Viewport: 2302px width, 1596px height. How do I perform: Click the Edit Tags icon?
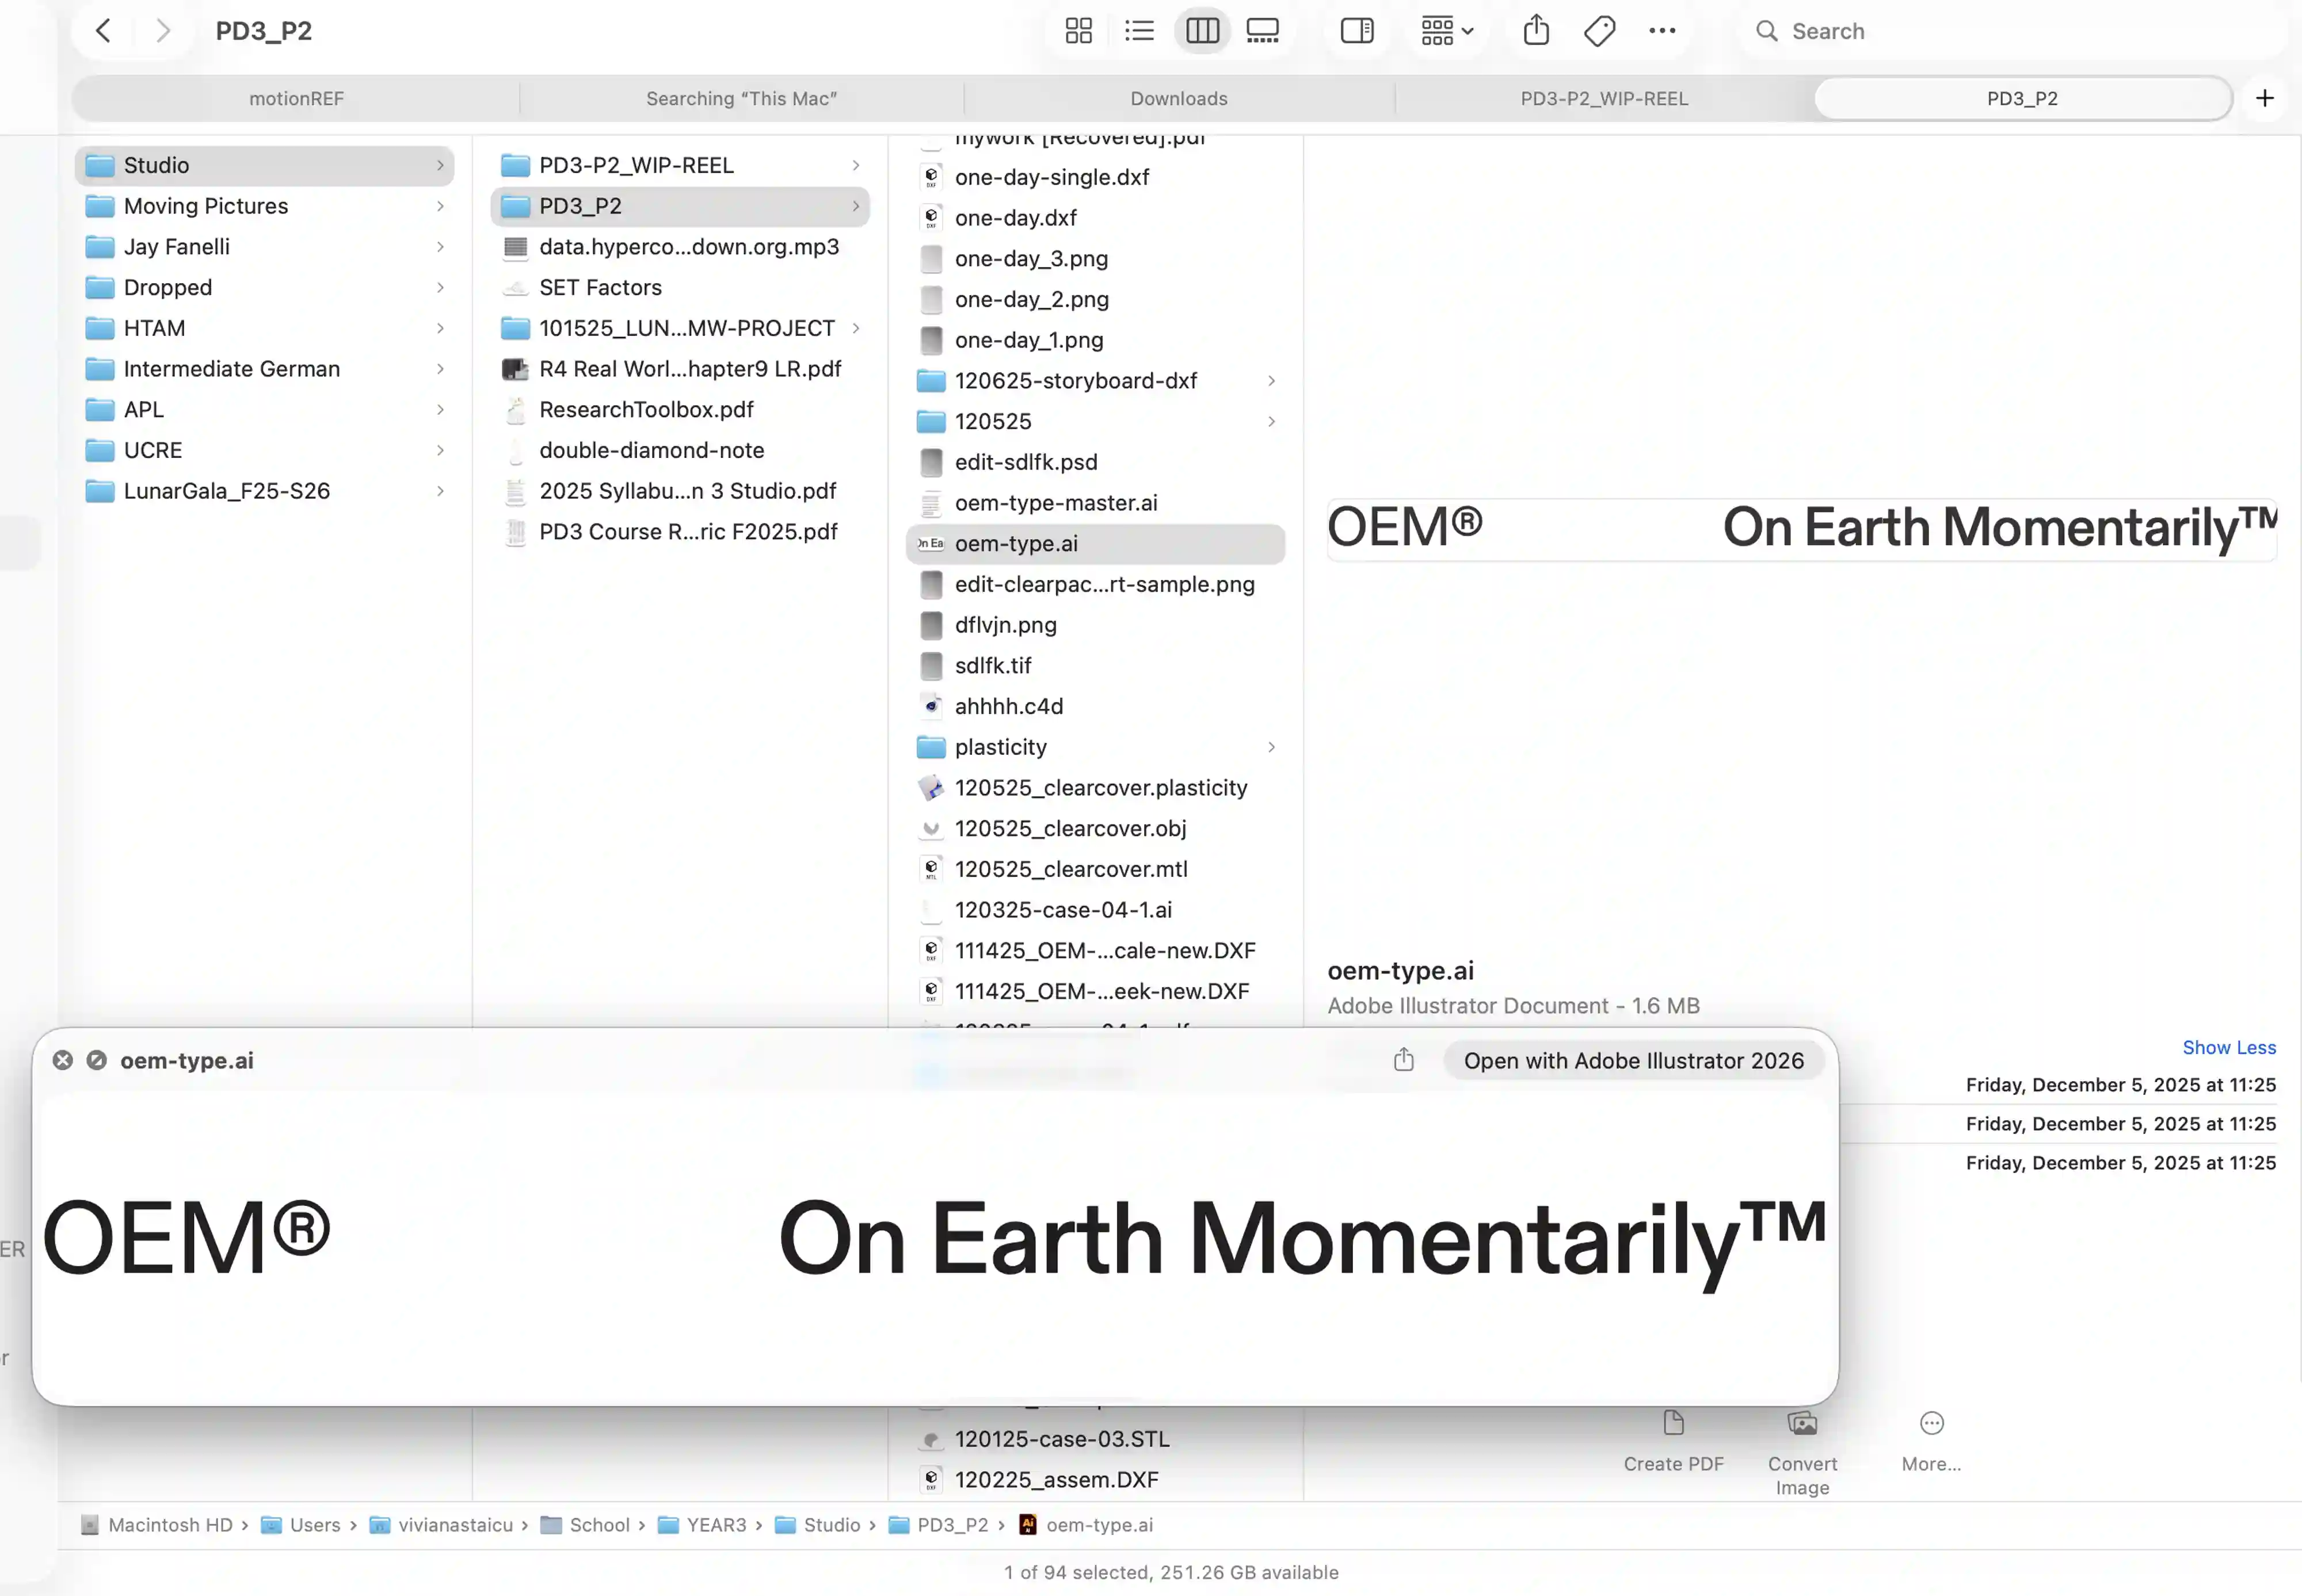pyautogui.click(x=1599, y=31)
